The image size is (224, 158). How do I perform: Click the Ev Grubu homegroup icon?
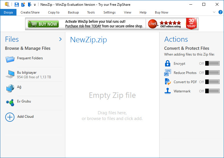[10, 102]
